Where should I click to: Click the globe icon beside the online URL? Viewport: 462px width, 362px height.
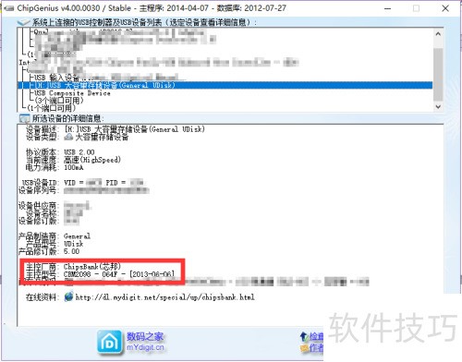(x=68, y=296)
